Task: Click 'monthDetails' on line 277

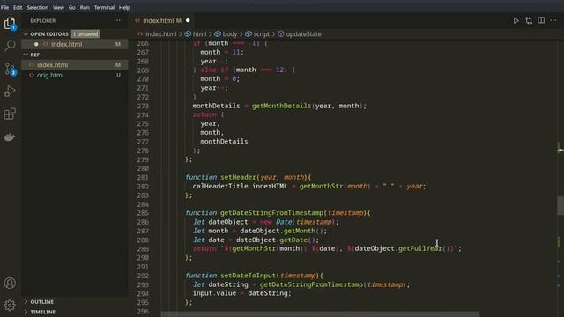Action: click(x=224, y=142)
